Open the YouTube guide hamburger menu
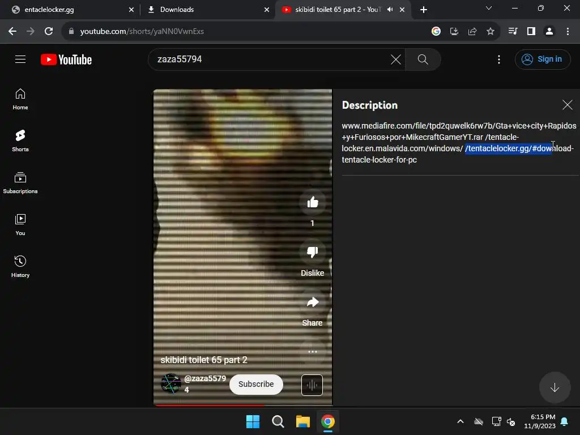Screen dimensions: 580x435 (20, 59)
